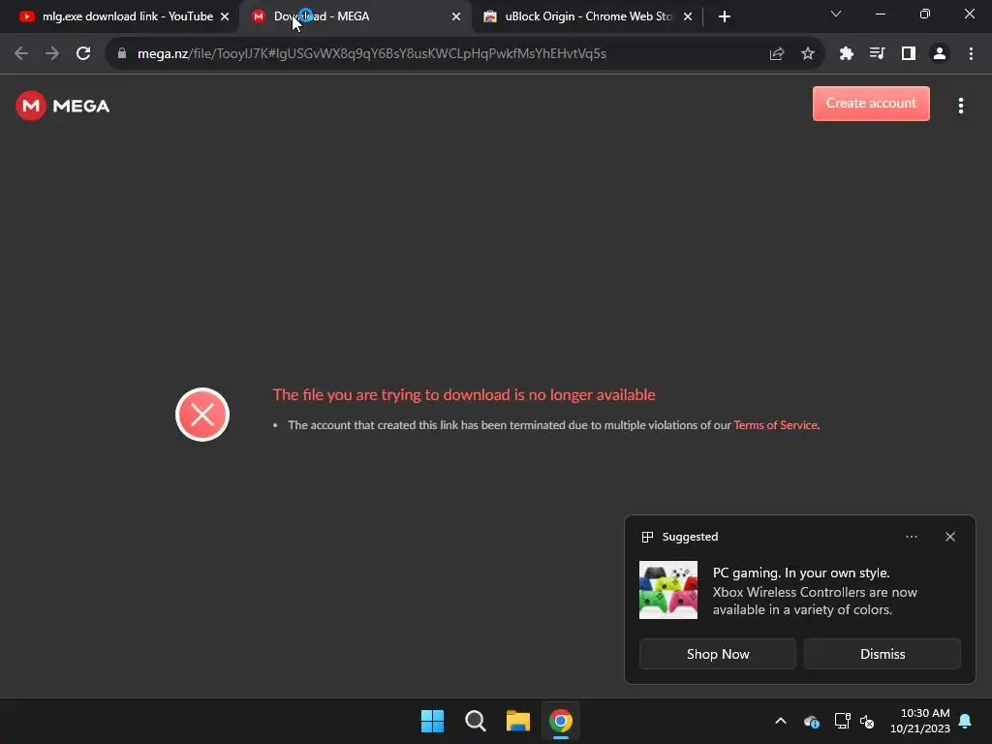This screenshot has height=744, width=992.
Task: Open network status tray icon
Action: (842, 721)
